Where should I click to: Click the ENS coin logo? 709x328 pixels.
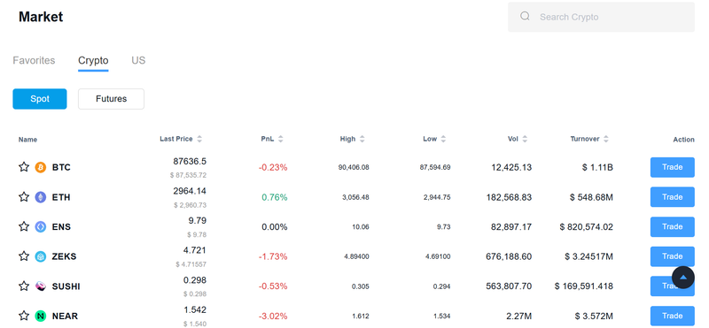point(41,227)
